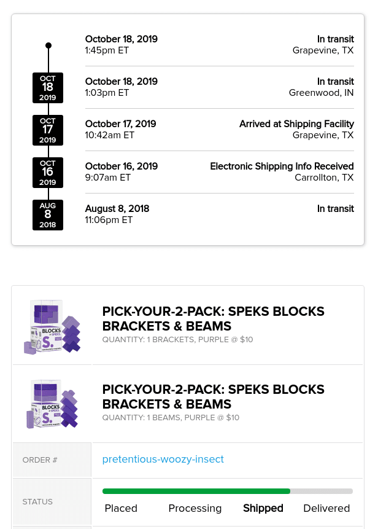Click the Oct 18 2019 date badge
This screenshot has width=378, height=529.
click(x=48, y=88)
